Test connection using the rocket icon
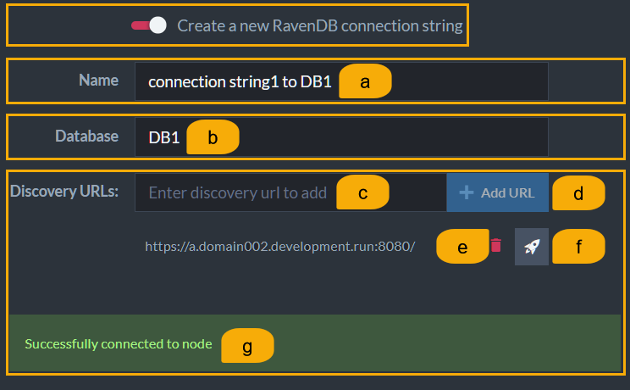 click(x=532, y=247)
